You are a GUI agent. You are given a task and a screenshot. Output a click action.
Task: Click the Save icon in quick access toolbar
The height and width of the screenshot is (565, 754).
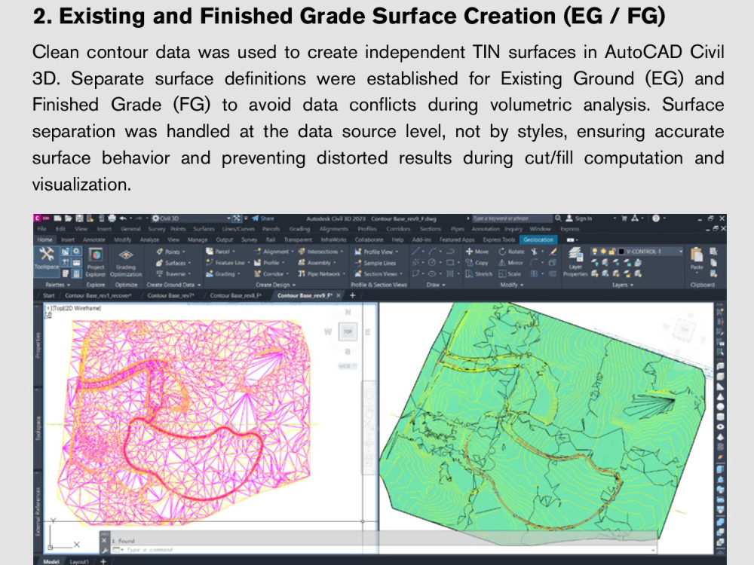click(x=79, y=218)
